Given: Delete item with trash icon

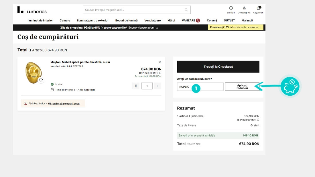Looking at the screenshot, I should click(x=136, y=86).
